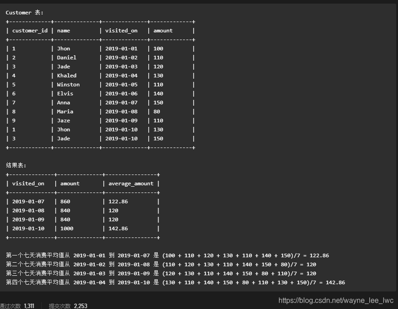Viewport: 398px width, 309px height.
Task: Click the name Winston
Action: [68, 85]
